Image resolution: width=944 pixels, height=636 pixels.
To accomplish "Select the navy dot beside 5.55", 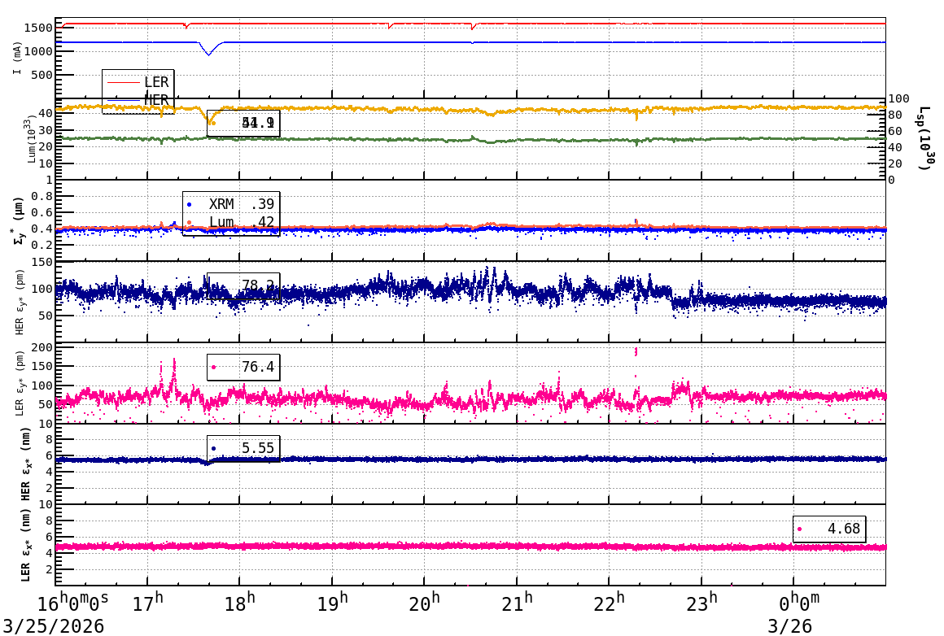I will pyautogui.click(x=214, y=448).
